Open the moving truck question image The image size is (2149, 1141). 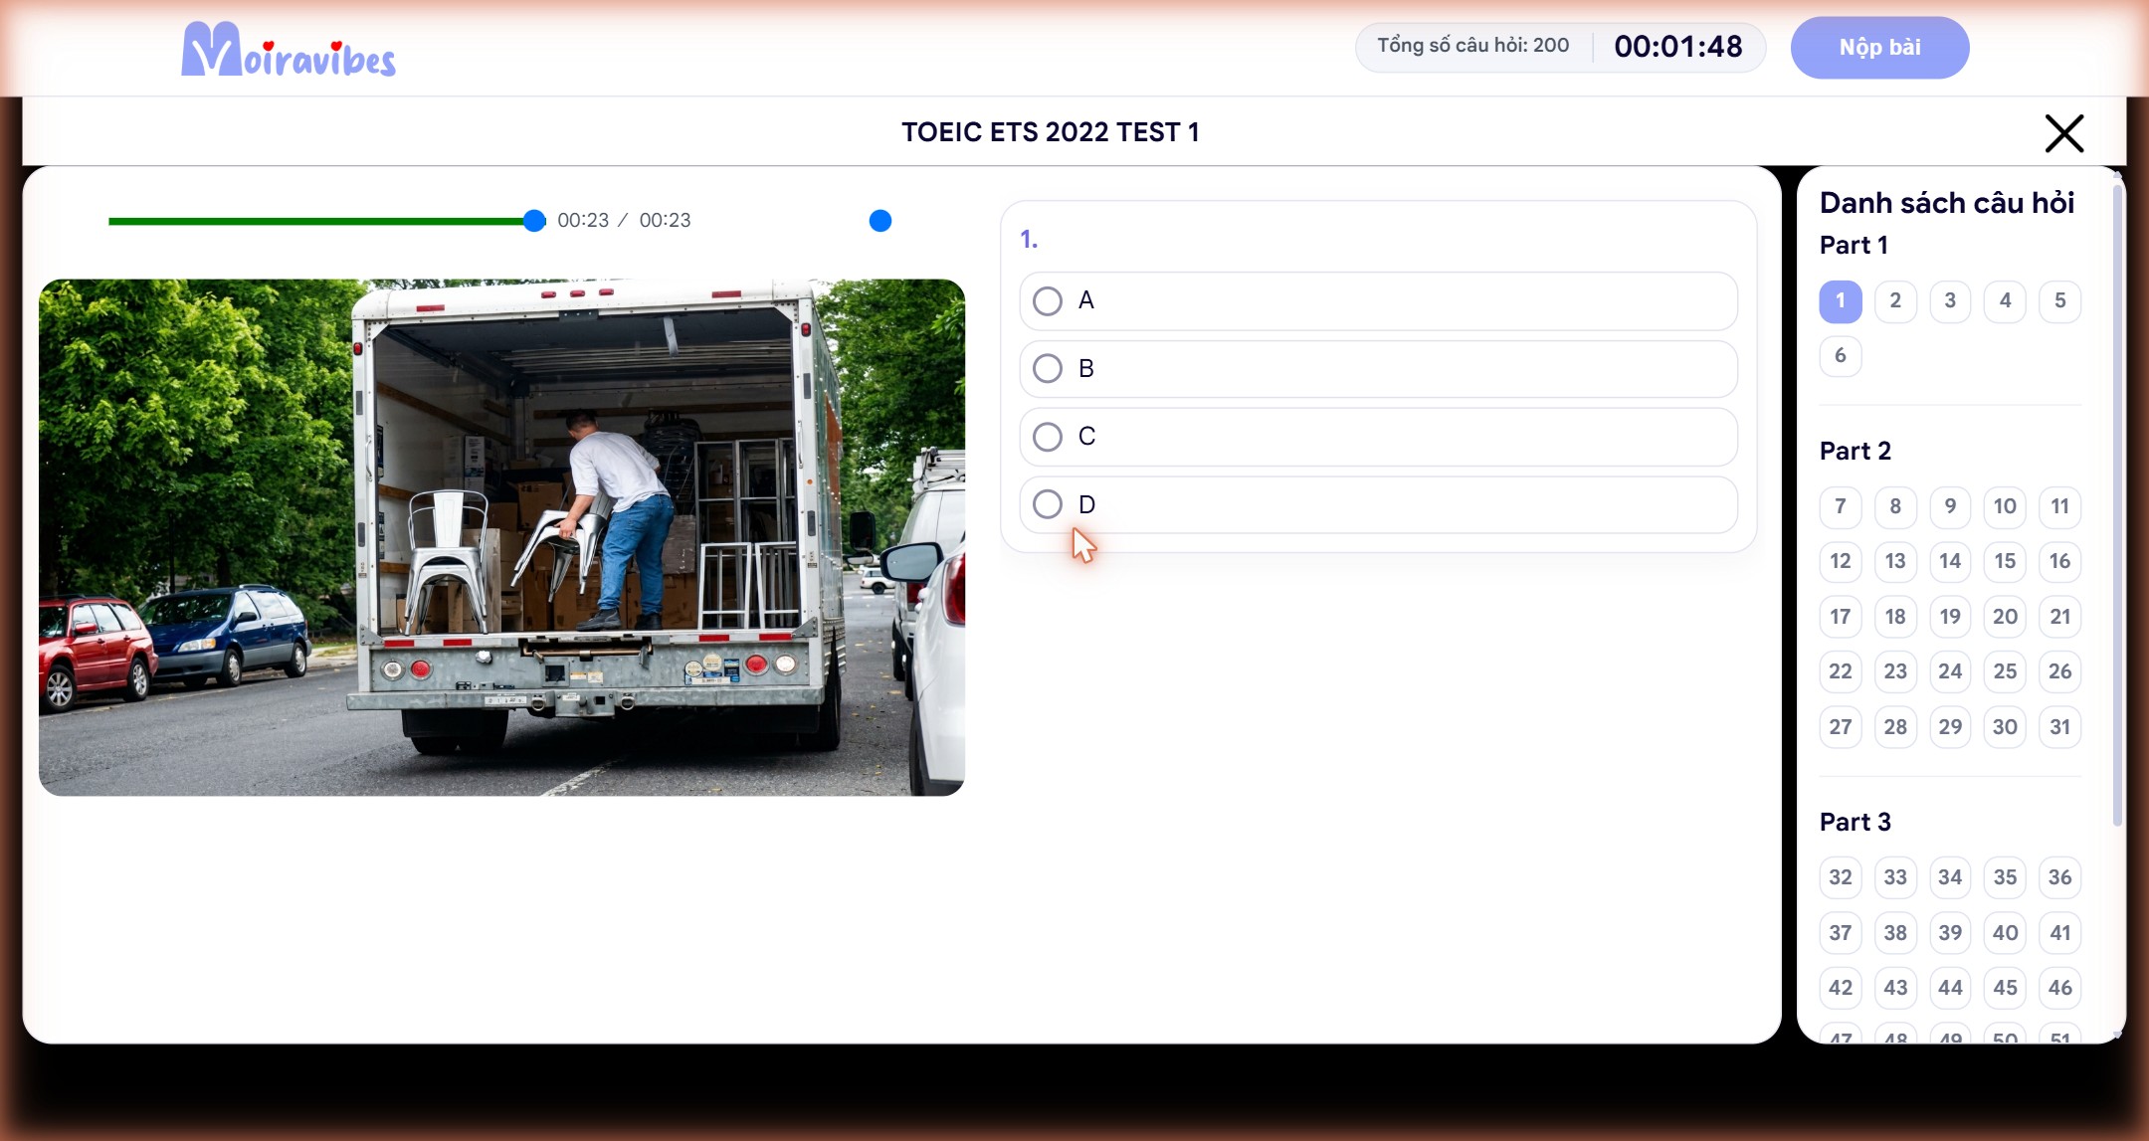[x=501, y=537]
